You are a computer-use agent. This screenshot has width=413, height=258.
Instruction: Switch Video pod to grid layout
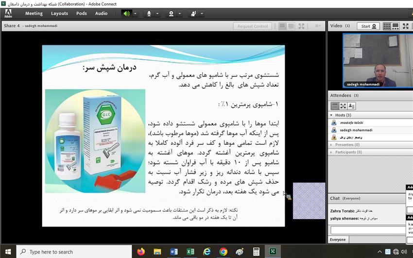click(x=387, y=26)
